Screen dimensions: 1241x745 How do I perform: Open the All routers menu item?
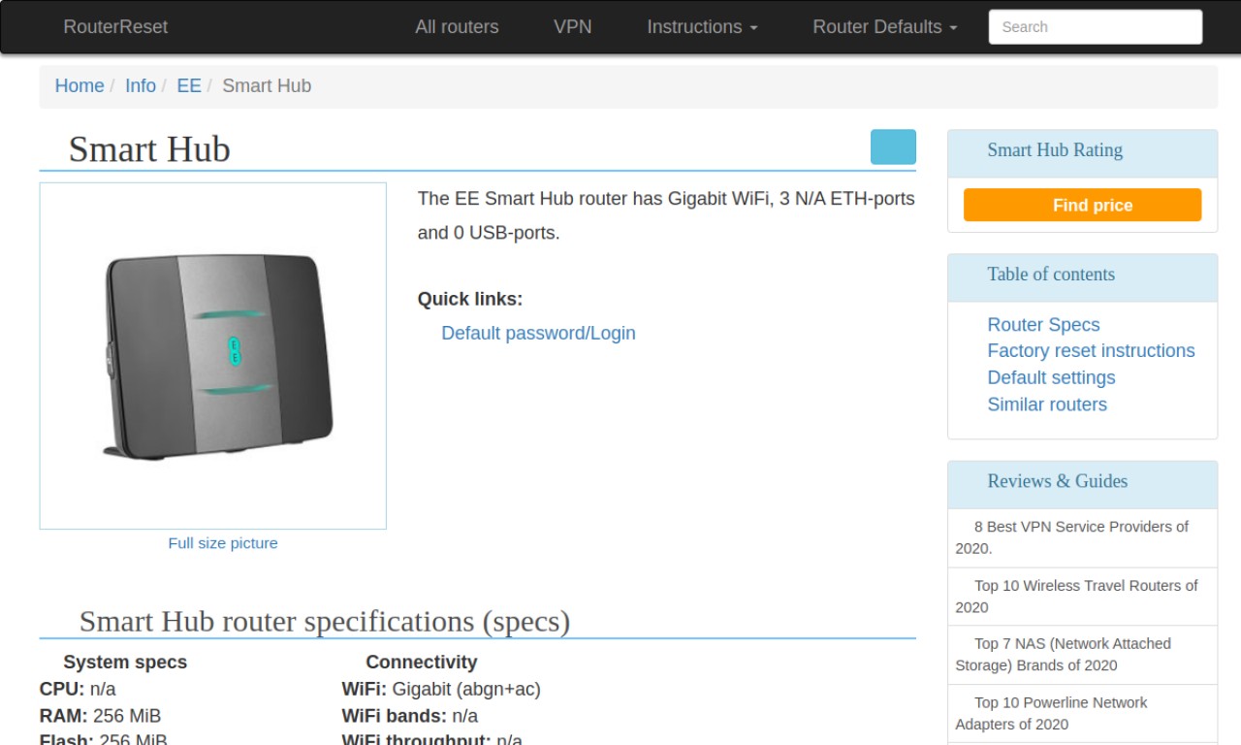point(457,27)
